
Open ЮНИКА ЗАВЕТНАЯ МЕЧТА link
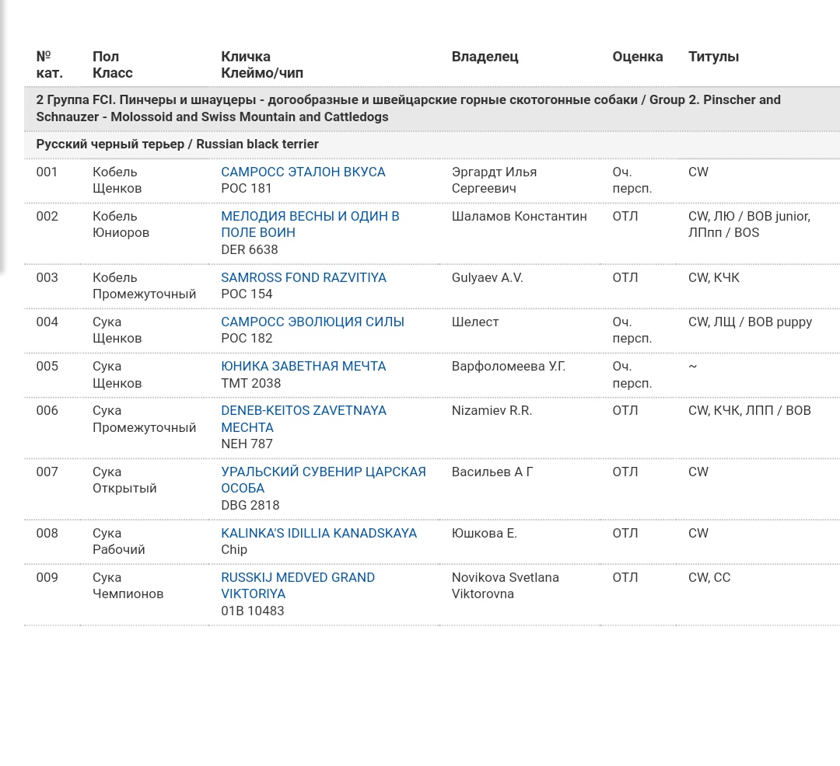click(x=303, y=366)
